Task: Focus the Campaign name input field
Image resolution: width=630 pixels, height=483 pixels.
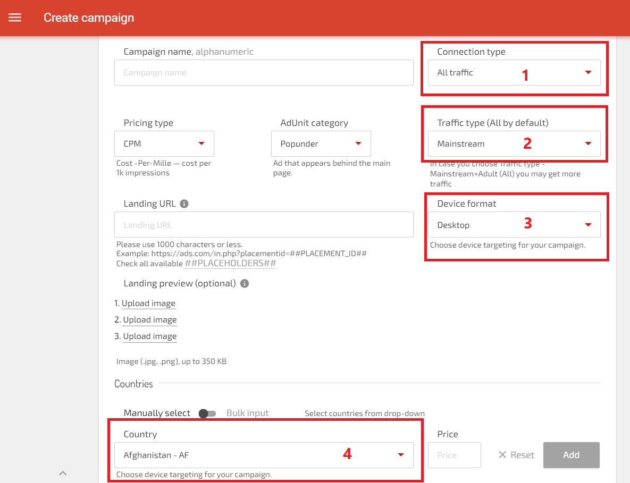Action: tap(264, 73)
